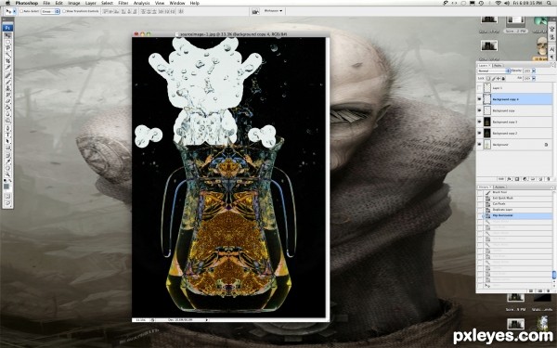Click the Go to Bridge icon
This screenshot has width=557, height=348.
pos(255,12)
